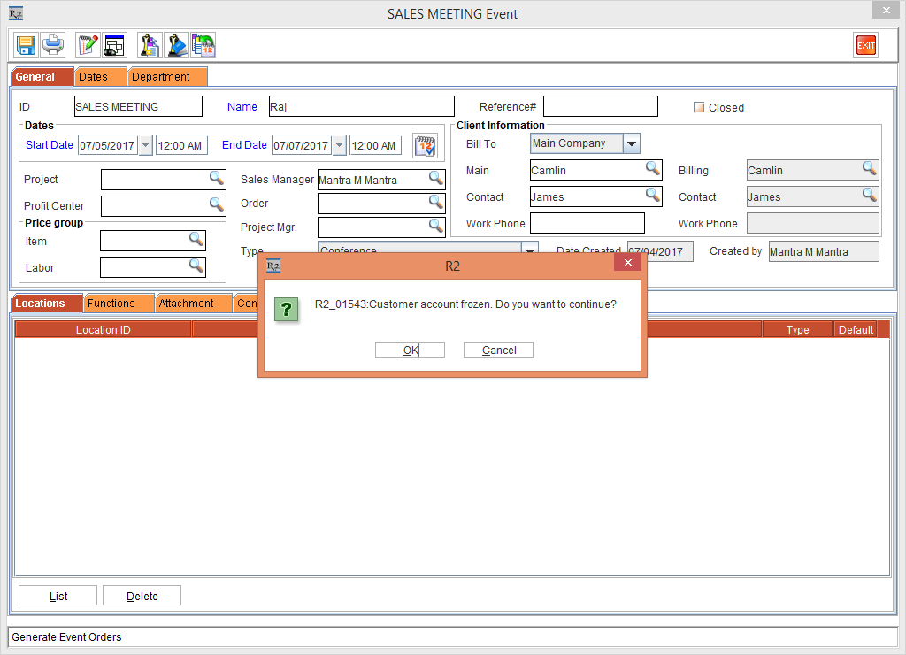
Task: Click the Project field search magnifier
Action: [217, 179]
